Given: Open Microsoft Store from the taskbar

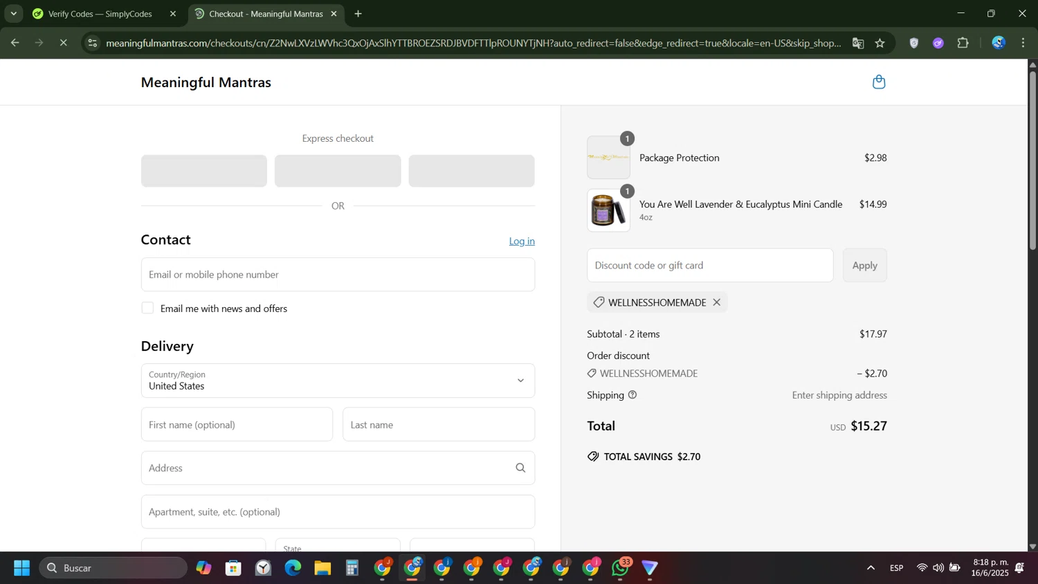Looking at the screenshot, I should (x=233, y=568).
